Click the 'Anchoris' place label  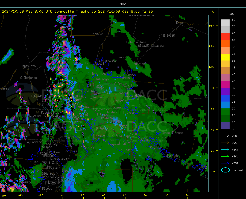pyautogui.click(x=70, y=151)
